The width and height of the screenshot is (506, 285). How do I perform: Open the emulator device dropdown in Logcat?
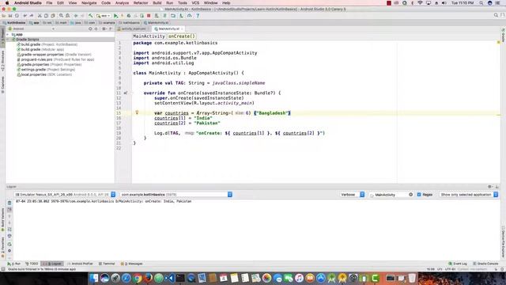pyautogui.click(x=65, y=195)
